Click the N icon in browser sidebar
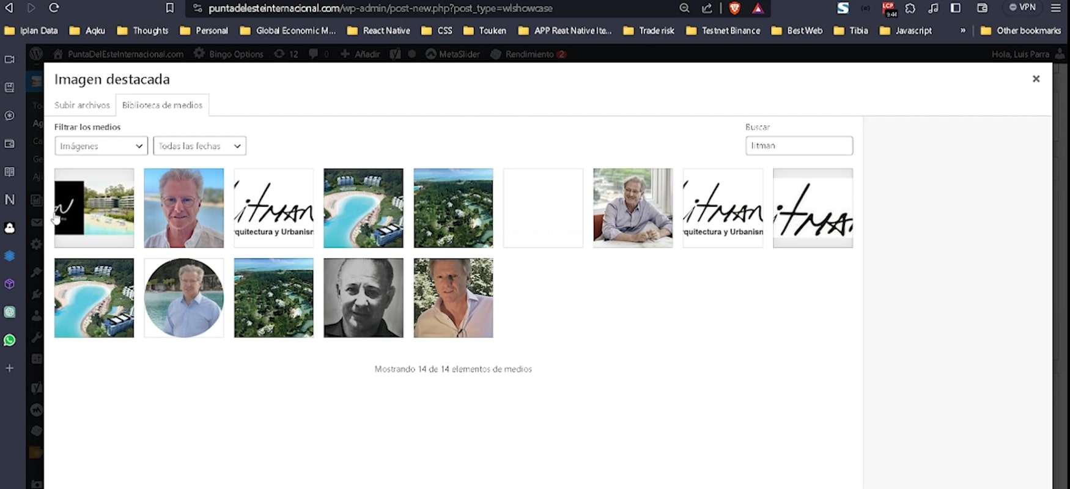 pos(10,199)
